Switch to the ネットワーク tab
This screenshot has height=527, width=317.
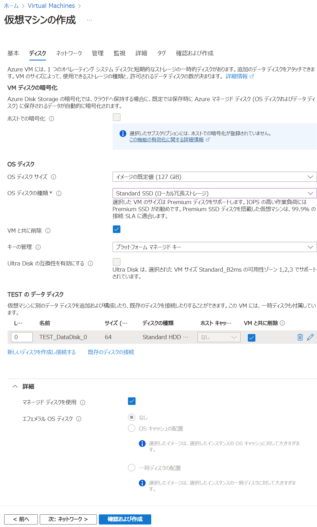pos(69,53)
